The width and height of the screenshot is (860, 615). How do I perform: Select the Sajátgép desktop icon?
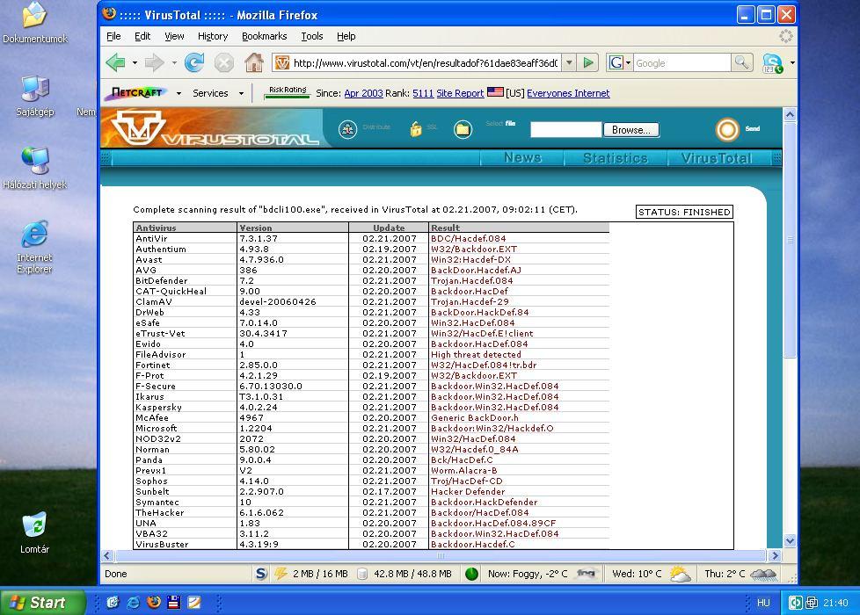[35, 96]
